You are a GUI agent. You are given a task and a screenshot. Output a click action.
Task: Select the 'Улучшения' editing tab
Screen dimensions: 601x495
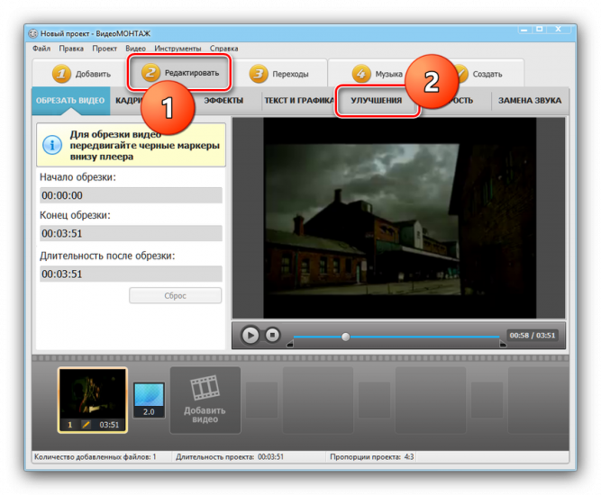click(x=376, y=101)
